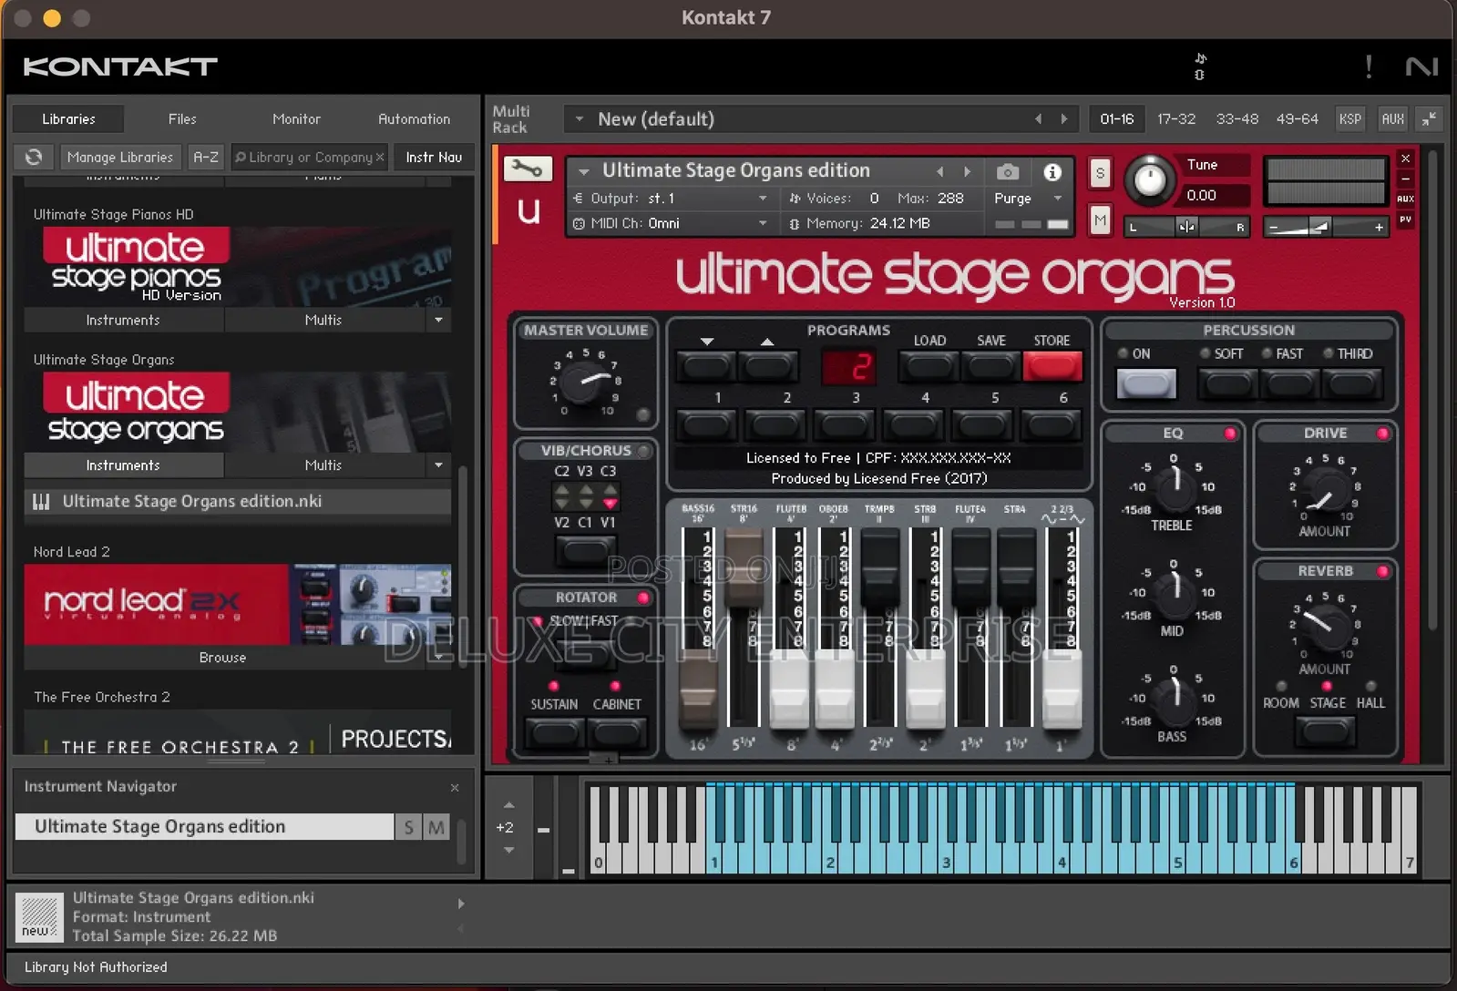Switch to the Monitor tab
The height and width of the screenshot is (991, 1457).
297,119
